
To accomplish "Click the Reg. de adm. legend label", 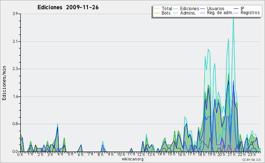I will 220,13.
